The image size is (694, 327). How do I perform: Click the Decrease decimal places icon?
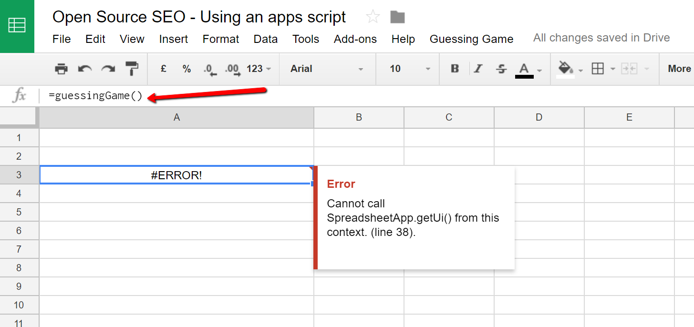209,69
